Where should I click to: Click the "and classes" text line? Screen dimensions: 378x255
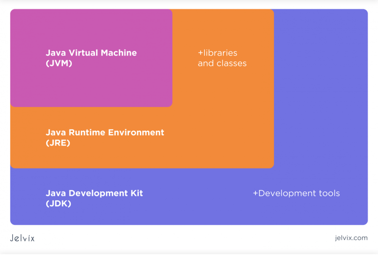point(222,63)
